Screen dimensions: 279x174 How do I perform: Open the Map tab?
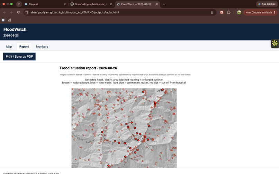click(9, 47)
